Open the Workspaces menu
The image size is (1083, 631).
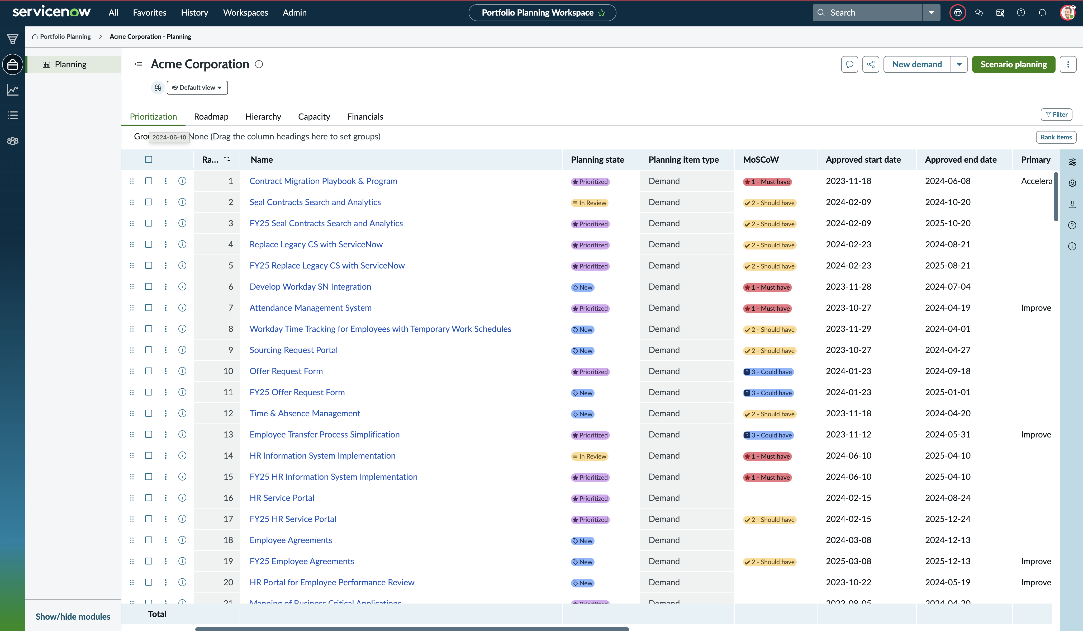coord(246,13)
